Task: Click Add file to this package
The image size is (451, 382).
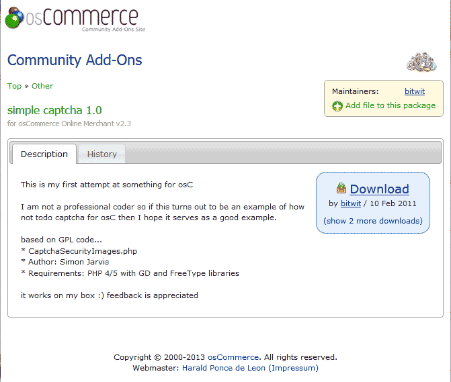Action: click(391, 105)
